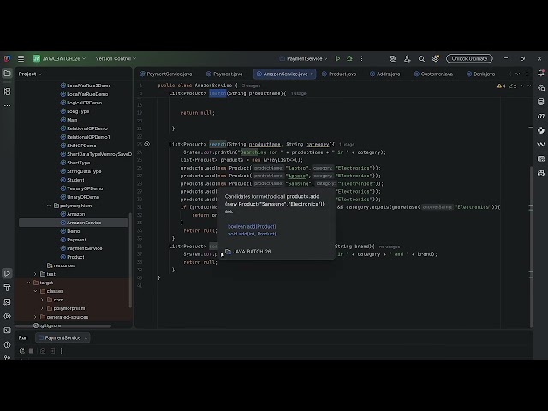Open Code With Me icon
548x411 pixels.
(x=408, y=59)
